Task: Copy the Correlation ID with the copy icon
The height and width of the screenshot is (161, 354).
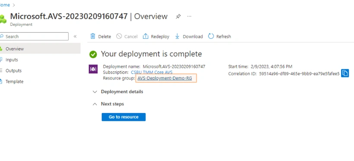Action: tap(345, 73)
